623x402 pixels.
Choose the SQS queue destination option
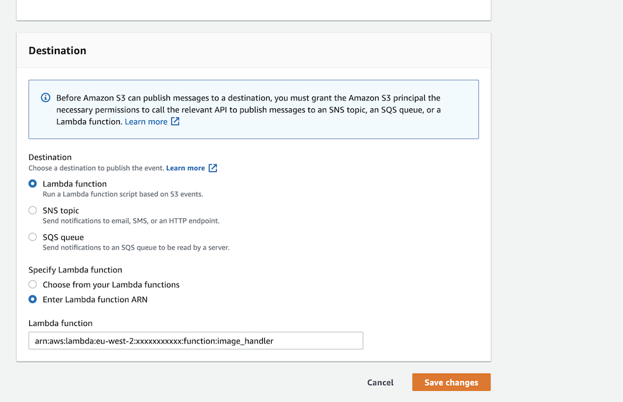pos(33,237)
